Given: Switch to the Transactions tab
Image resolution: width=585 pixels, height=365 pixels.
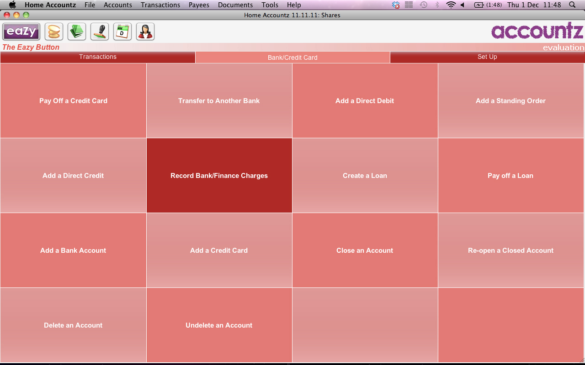Looking at the screenshot, I should 98,57.
